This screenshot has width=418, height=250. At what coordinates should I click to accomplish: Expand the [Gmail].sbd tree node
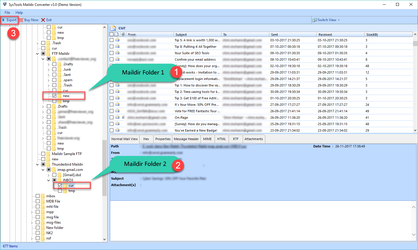coord(49,175)
